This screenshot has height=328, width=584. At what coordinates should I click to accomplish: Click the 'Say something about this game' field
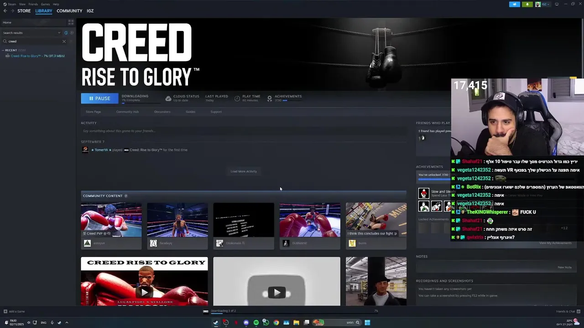(244, 131)
